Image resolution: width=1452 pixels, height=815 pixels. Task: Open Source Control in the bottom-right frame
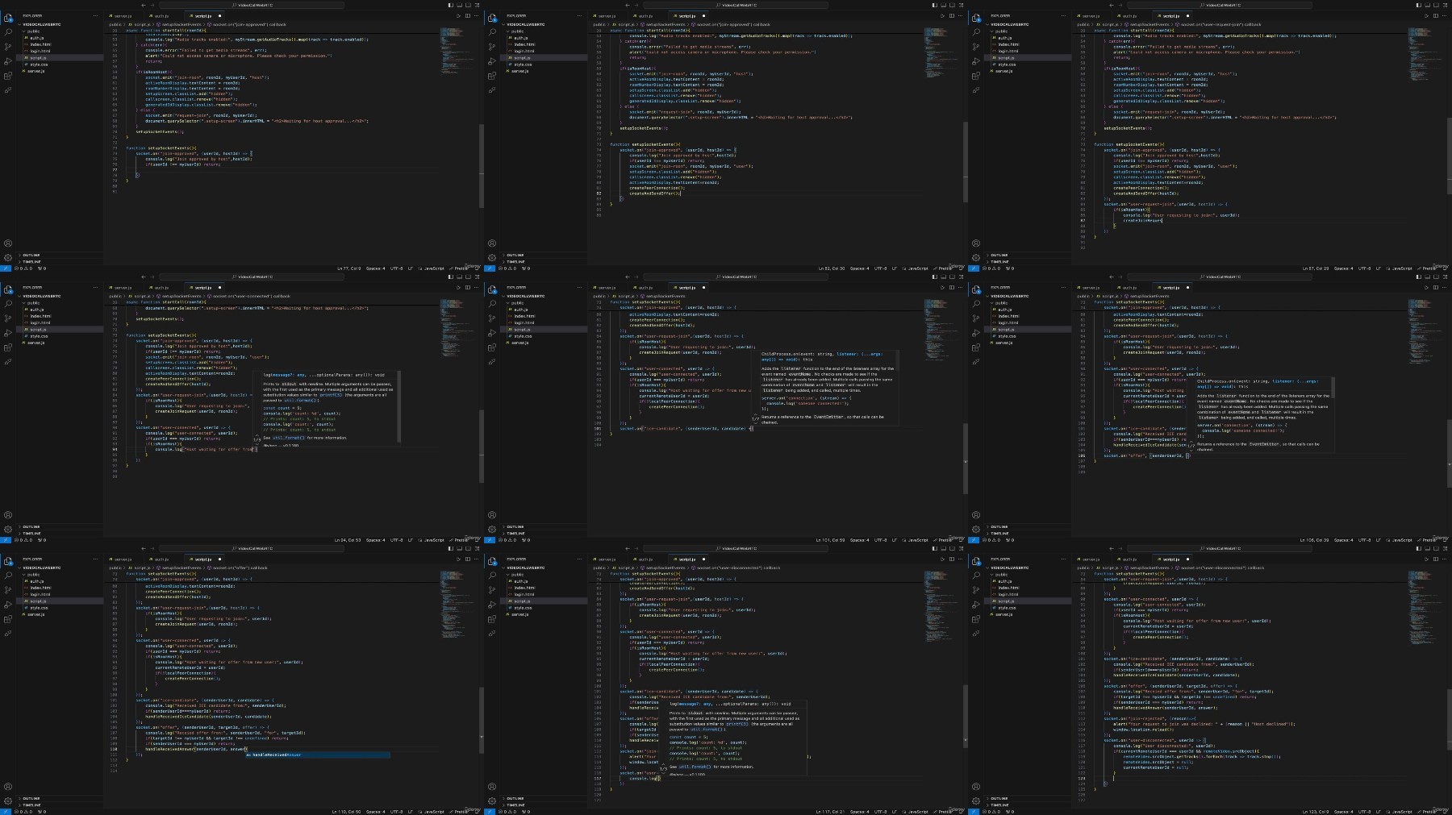coord(976,590)
